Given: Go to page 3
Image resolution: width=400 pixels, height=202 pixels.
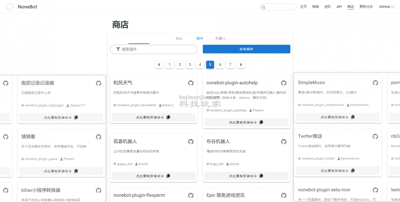Looking at the screenshot, I should 190,65.
